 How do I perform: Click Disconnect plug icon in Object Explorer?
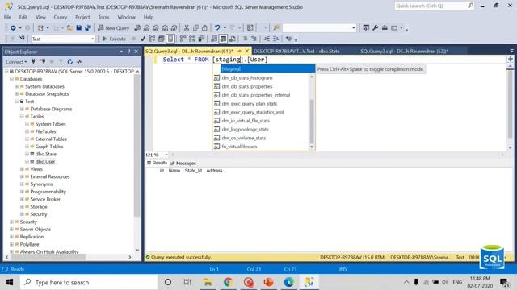click(x=43, y=61)
